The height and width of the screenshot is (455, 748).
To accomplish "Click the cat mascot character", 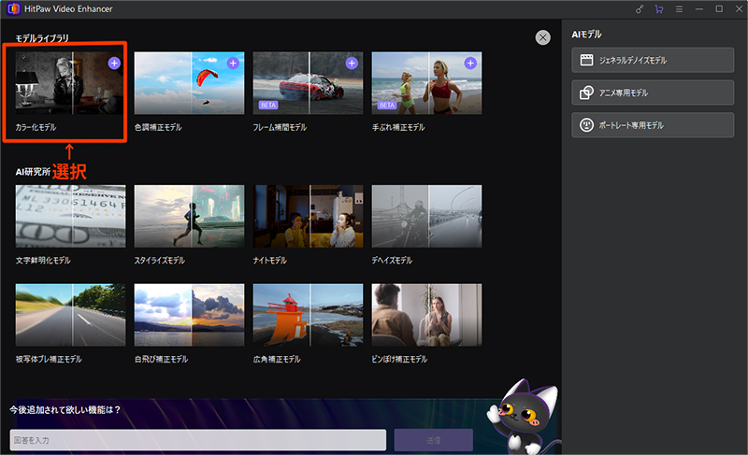I will click(x=523, y=417).
